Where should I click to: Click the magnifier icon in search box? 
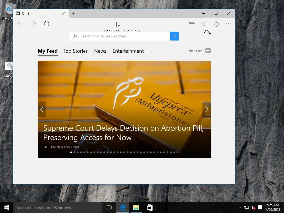[x=75, y=36]
